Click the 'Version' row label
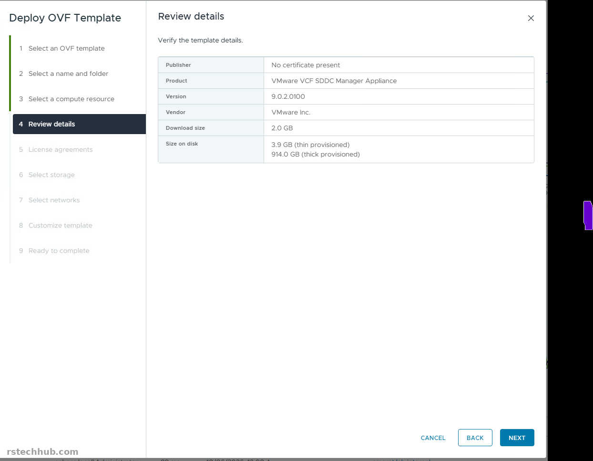This screenshot has height=461, width=593. (x=176, y=96)
